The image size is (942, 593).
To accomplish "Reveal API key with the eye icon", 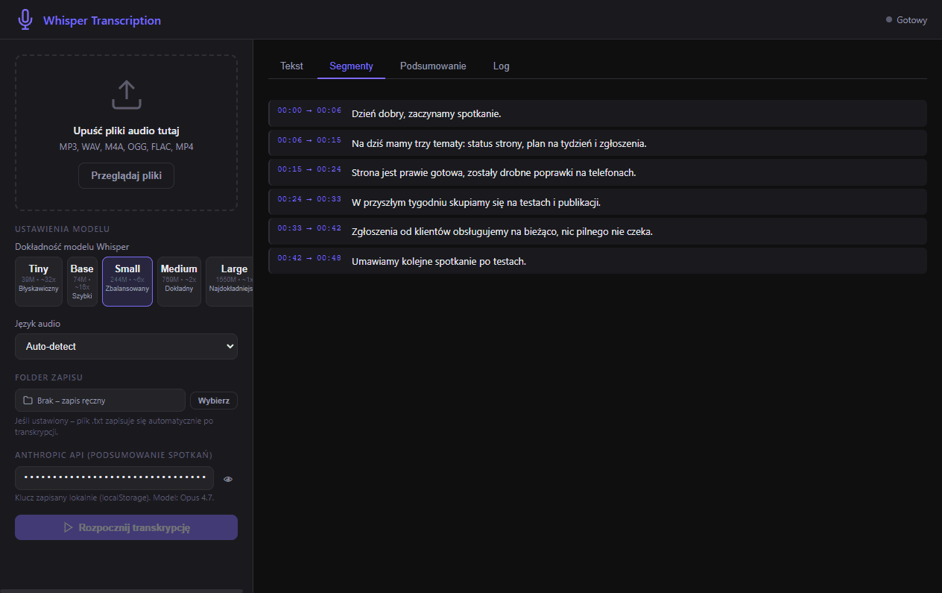I will [x=228, y=479].
